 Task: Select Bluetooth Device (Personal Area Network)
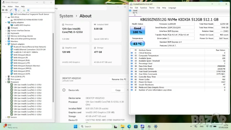pyautogui.click(x=30, y=47)
